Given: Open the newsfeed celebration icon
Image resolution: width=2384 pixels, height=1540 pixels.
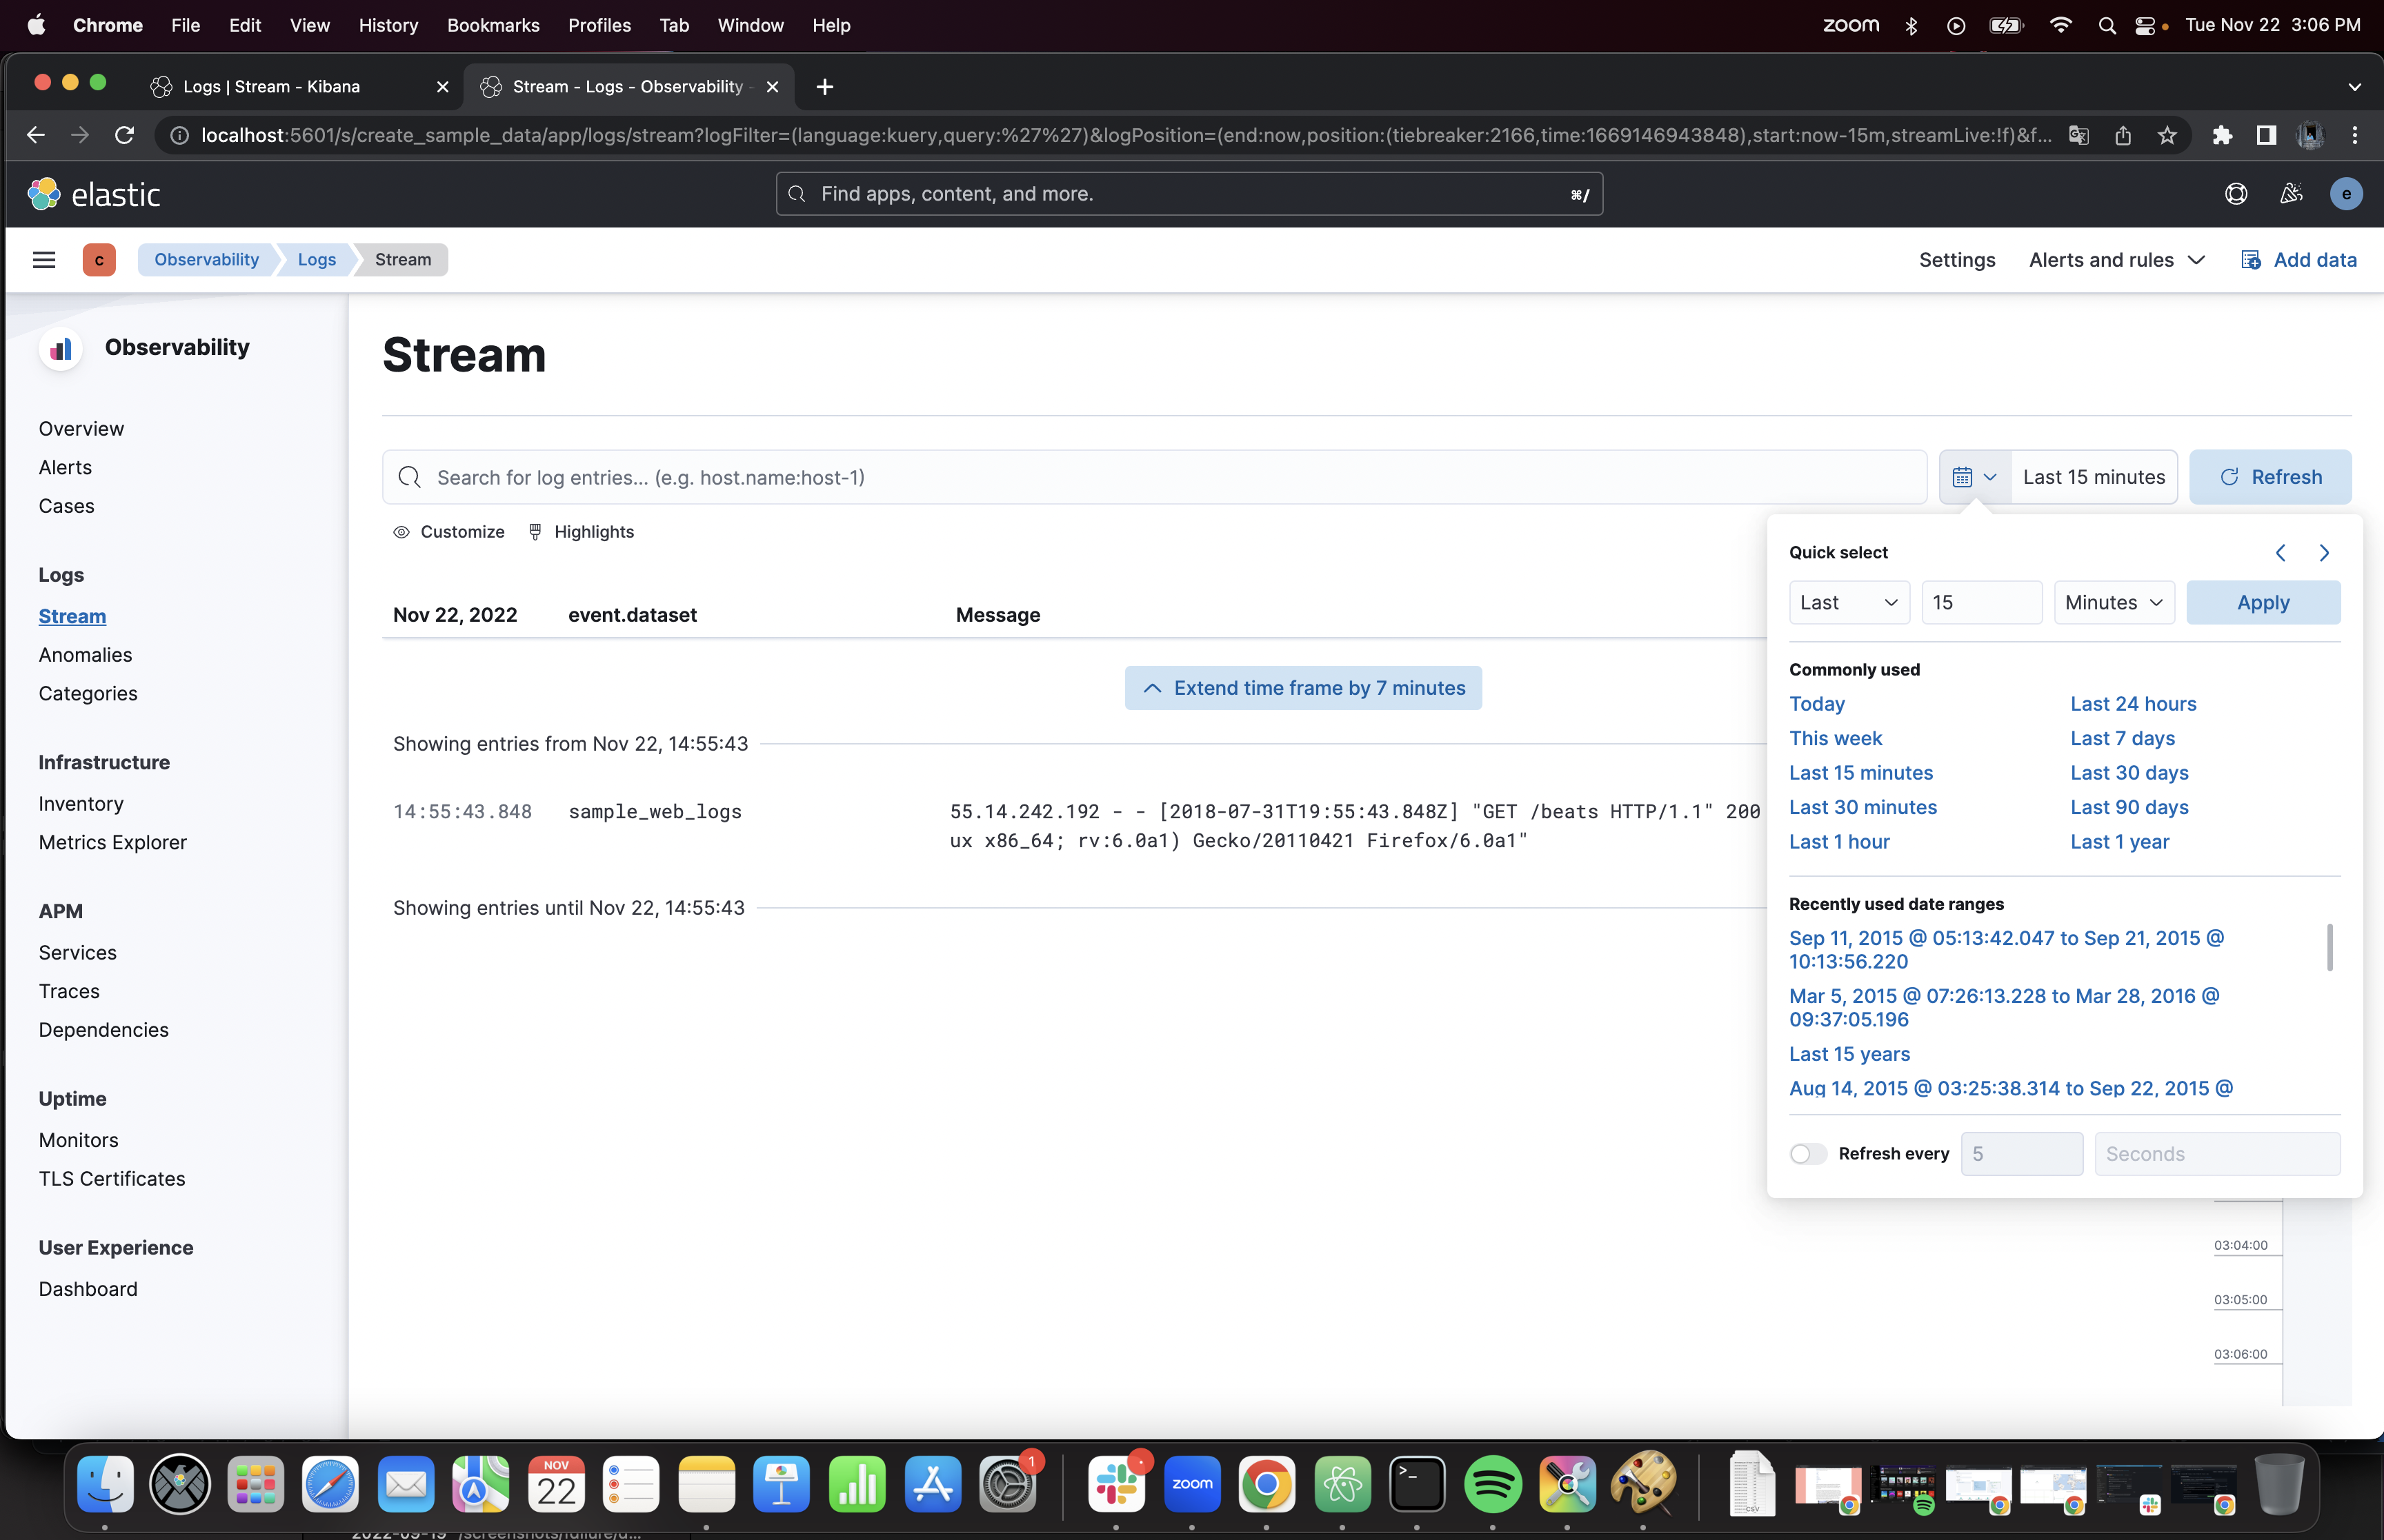Looking at the screenshot, I should click(x=2291, y=194).
